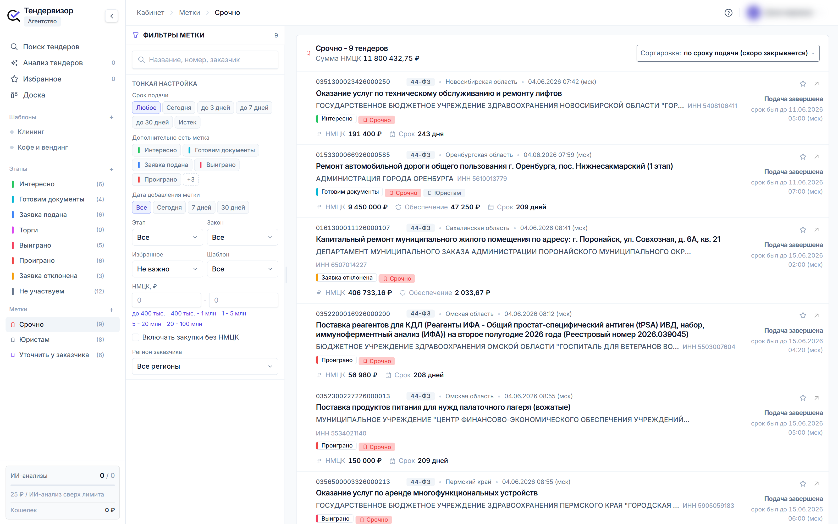838x524 pixels.
Task: Set label date filter to 7 дней
Action: coord(201,208)
